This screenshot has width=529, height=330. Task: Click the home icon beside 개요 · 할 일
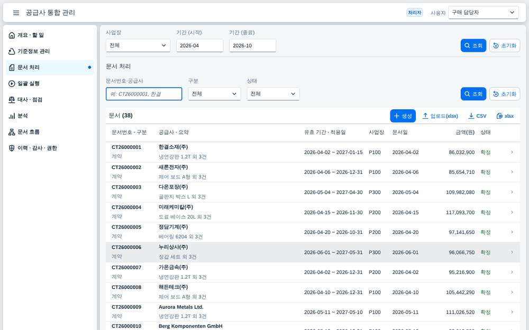12,35
